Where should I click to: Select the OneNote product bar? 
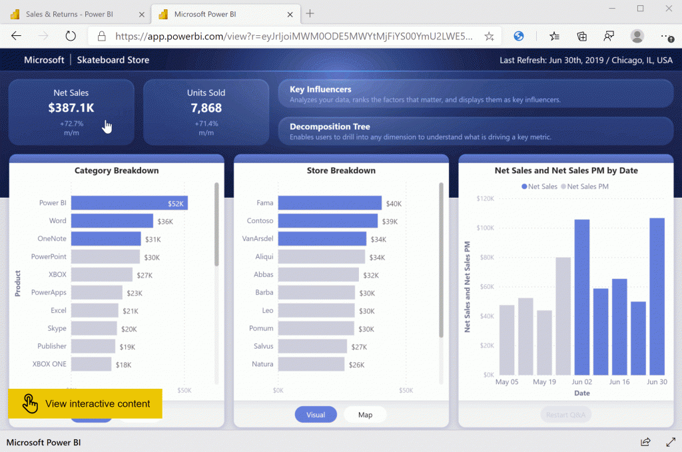(106, 238)
